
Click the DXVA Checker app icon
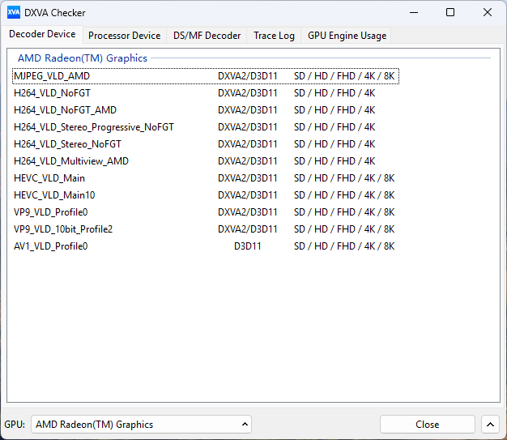14,13
